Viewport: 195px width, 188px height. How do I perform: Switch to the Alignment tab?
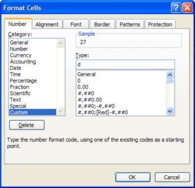coord(47,24)
